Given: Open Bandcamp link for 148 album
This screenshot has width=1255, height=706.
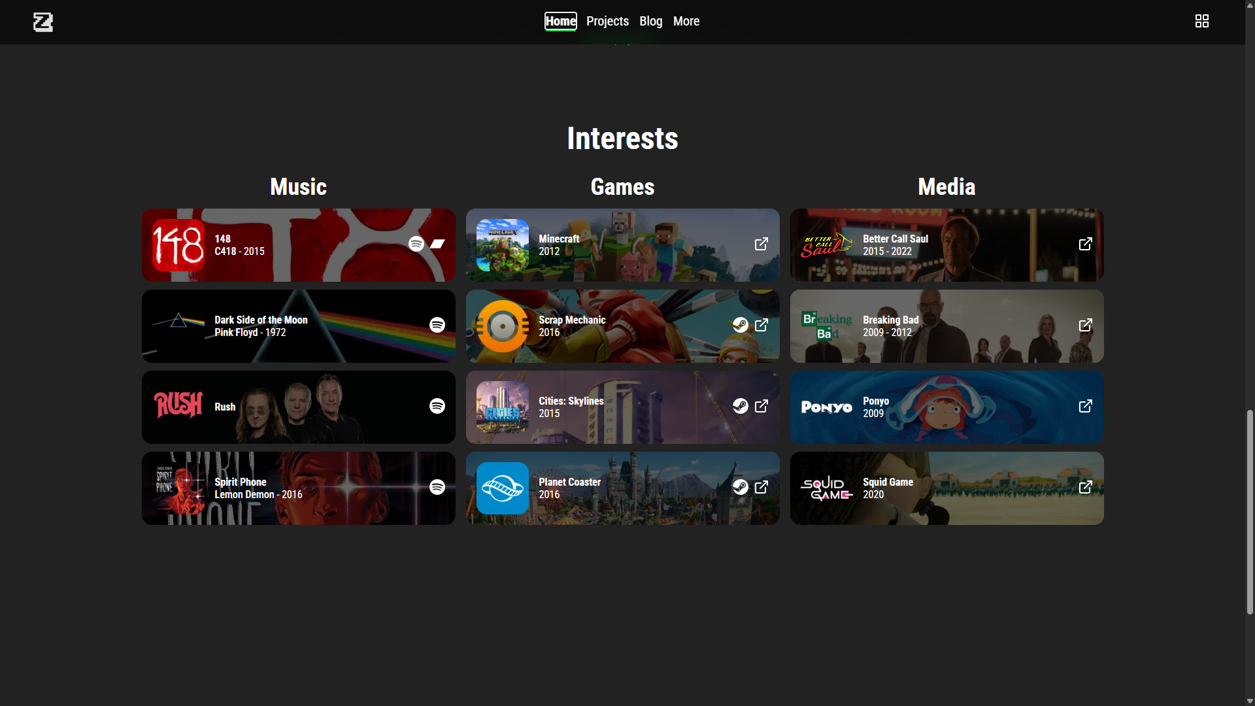Looking at the screenshot, I should pos(437,244).
